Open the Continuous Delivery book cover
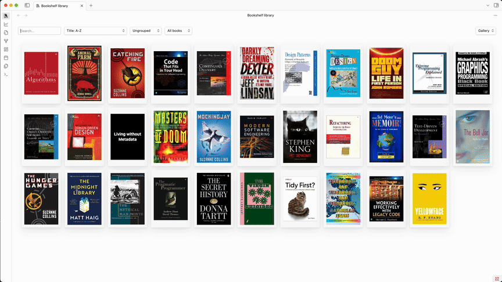This screenshot has height=282, width=502. coord(214,73)
